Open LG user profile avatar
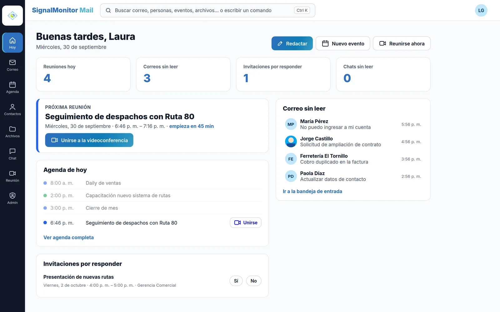The width and height of the screenshot is (500, 312). (x=481, y=10)
